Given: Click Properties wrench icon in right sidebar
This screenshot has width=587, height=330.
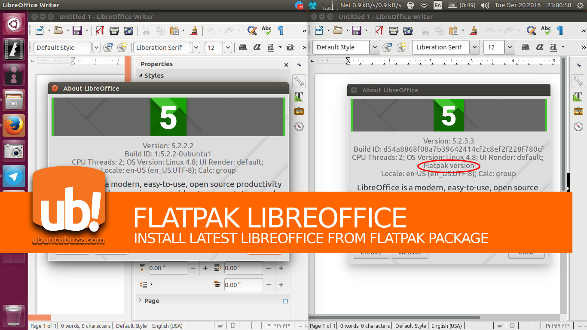Looking at the screenshot, I should [x=578, y=81].
